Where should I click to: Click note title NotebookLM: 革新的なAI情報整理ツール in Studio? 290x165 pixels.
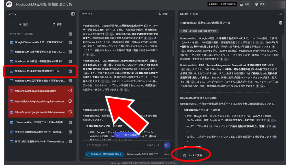click(x=205, y=23)
